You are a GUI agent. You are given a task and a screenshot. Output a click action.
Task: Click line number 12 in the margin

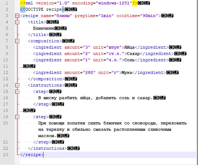[x=6, y=72]
